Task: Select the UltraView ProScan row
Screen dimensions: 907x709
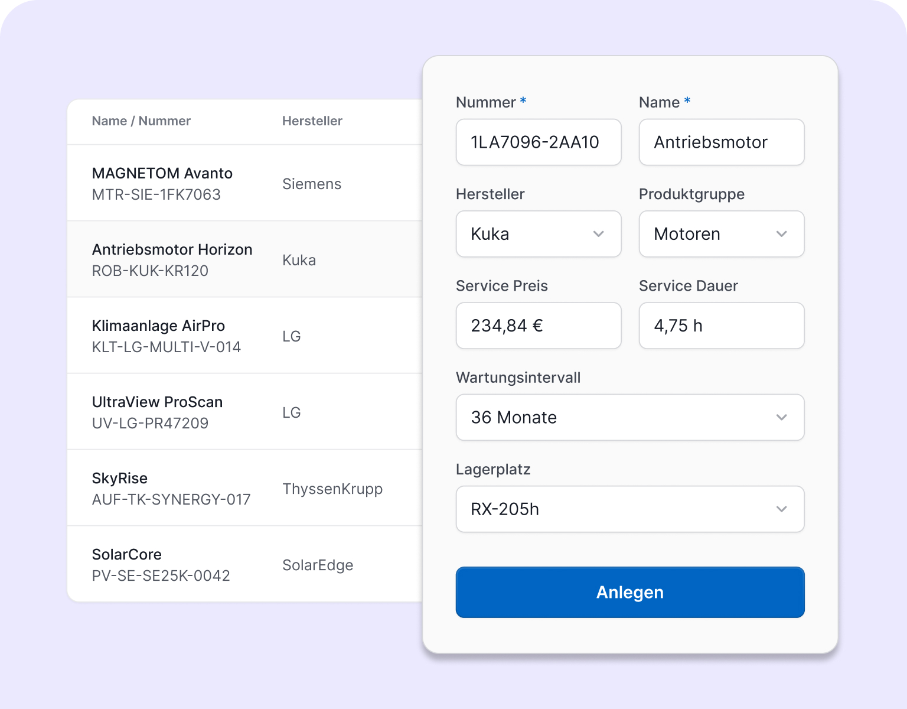Action: pyautogui.click(x=245, y=412)
